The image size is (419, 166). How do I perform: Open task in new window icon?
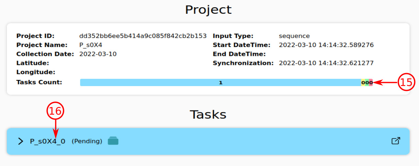(396, 141)
